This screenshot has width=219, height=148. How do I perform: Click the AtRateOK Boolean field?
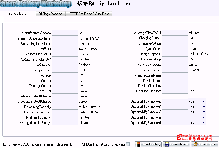tap(65, 65)
